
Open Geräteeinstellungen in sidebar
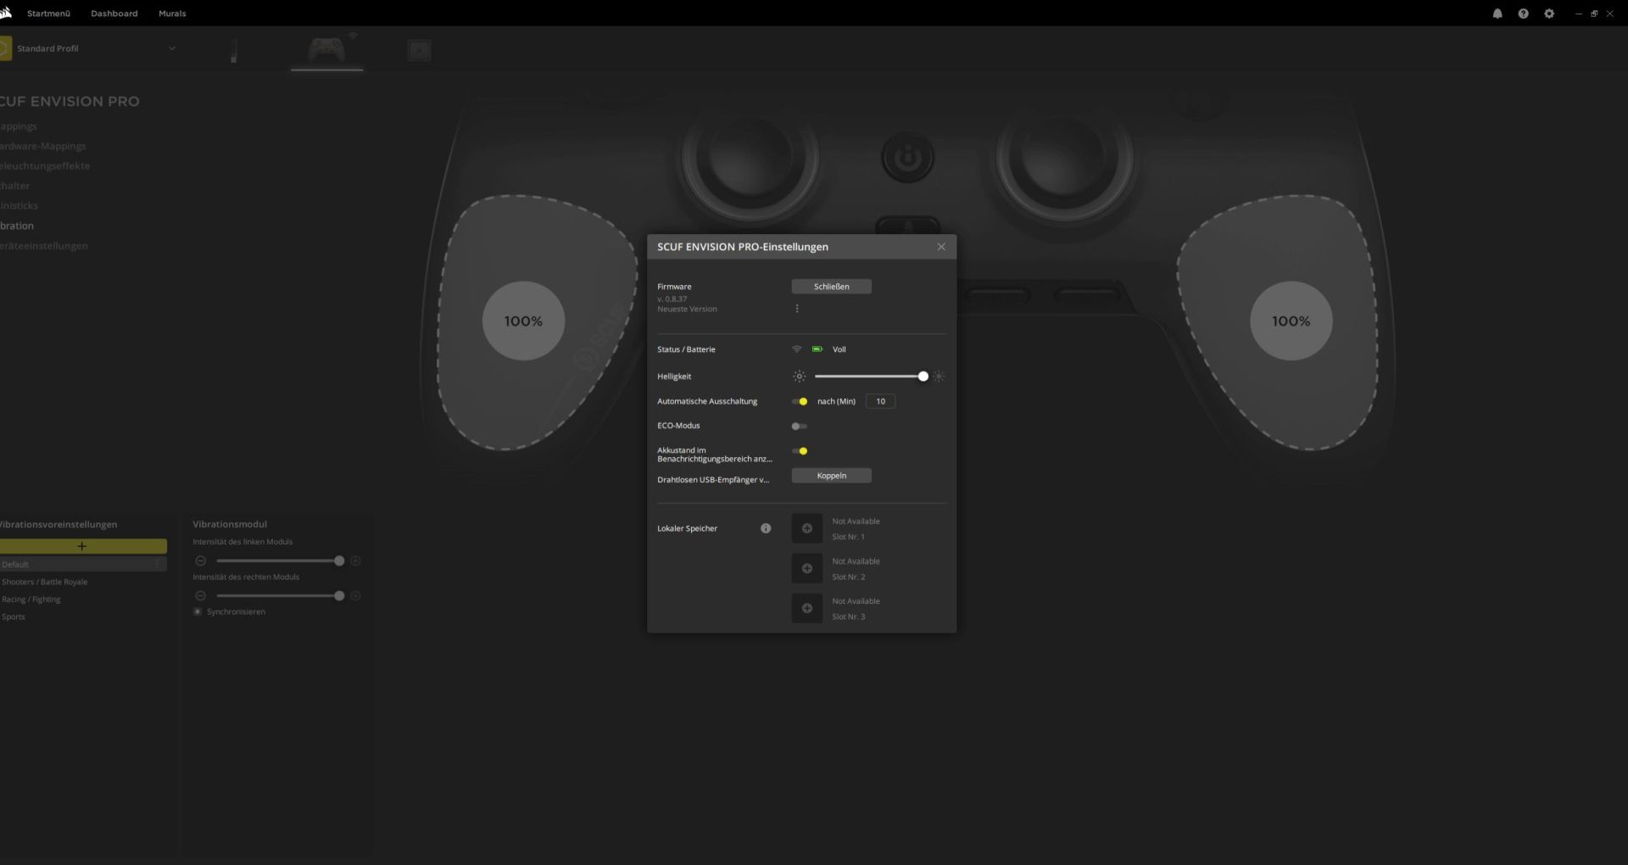click(x=44, y=246)
